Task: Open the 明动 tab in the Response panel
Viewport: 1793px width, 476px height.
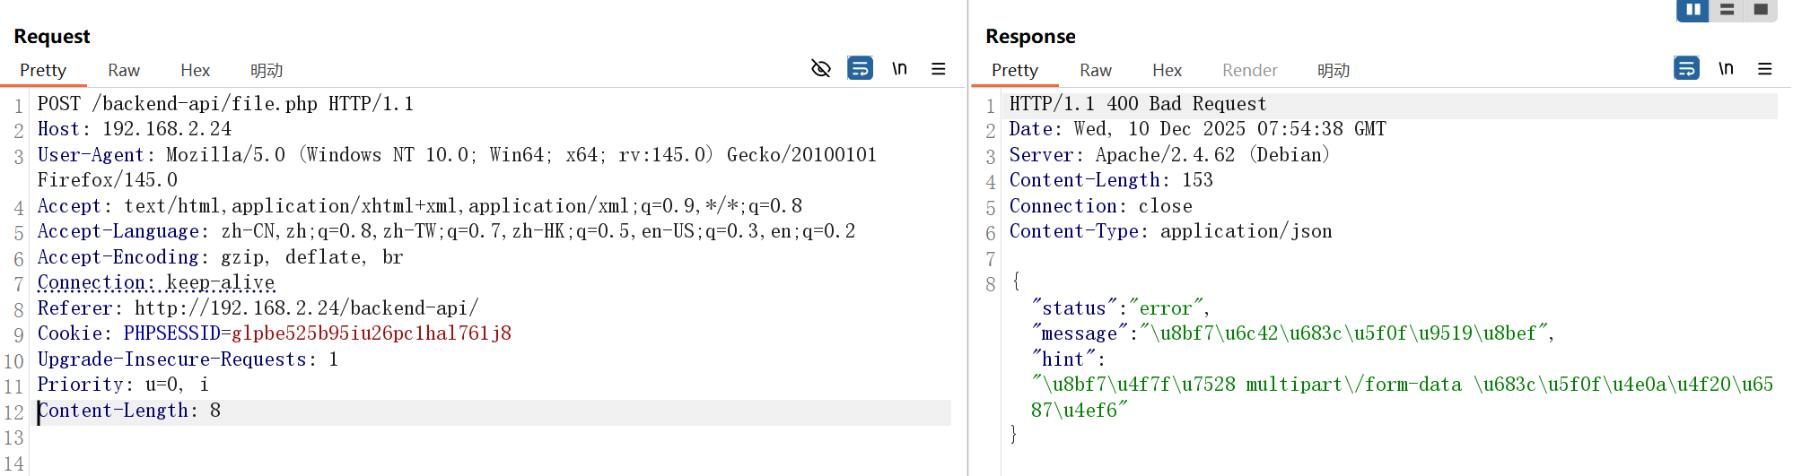Action: point(1333,71)
